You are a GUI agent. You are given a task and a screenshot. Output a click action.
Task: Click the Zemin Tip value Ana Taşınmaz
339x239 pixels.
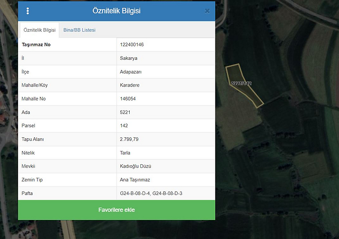[x=136, y=180]
